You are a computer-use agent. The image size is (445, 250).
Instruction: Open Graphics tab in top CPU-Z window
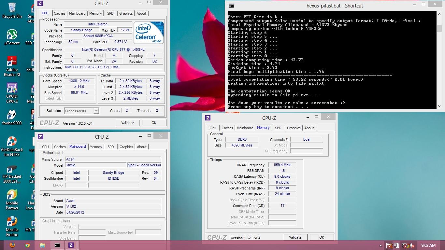tap(126, 13)
